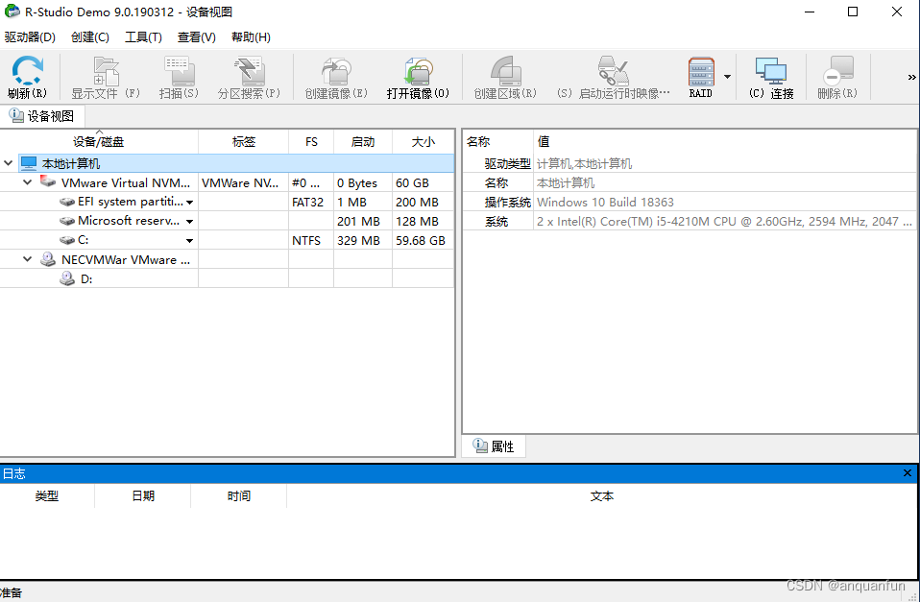Expand the toolbar overflow chevron

tap(911, 77)
